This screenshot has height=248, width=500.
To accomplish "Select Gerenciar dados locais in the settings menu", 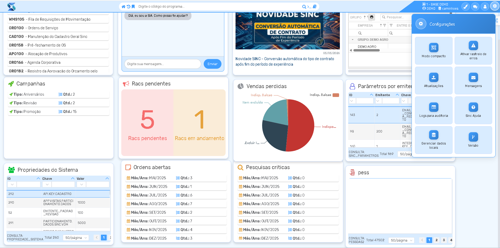I will [x=434, y=140].
